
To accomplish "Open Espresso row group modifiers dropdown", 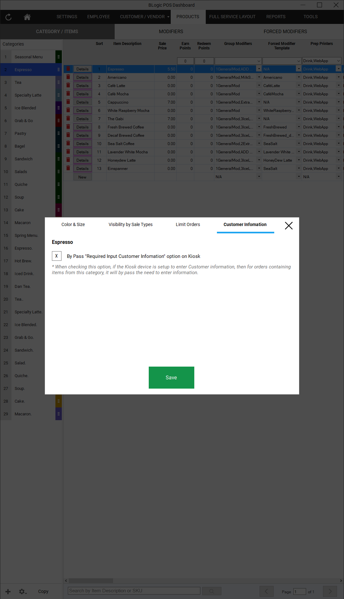I will (259, 69).
